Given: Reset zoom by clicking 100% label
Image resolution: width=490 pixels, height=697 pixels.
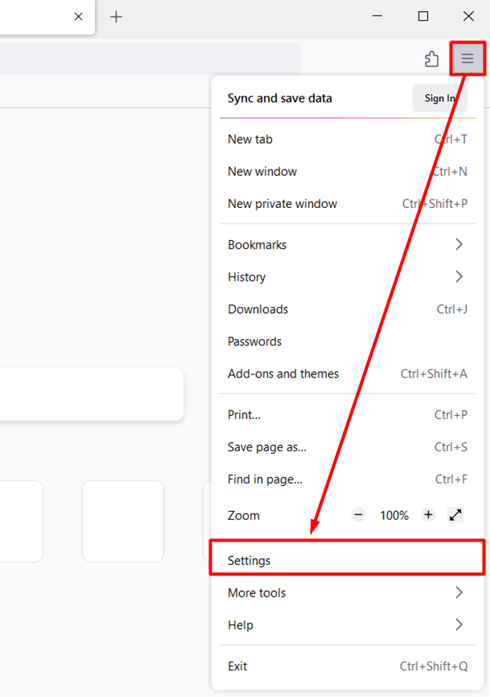Looking at the screenshot, I should (x=394, y=516).
